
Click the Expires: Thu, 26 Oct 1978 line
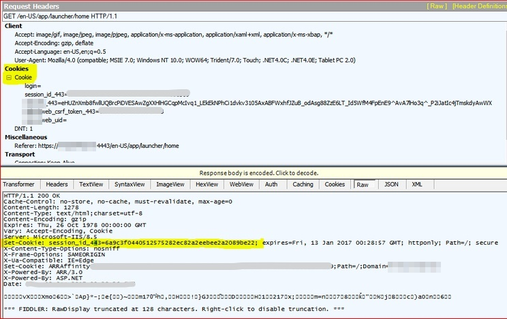[75, 225]
